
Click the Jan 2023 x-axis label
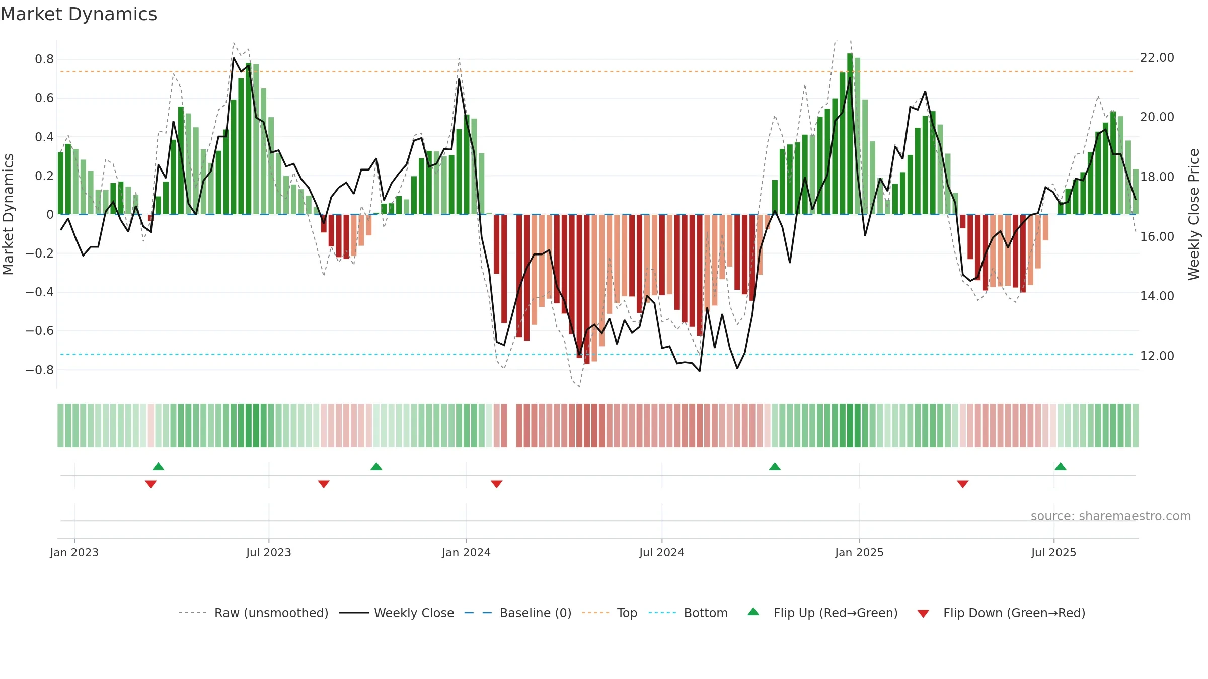pos(74,552)
